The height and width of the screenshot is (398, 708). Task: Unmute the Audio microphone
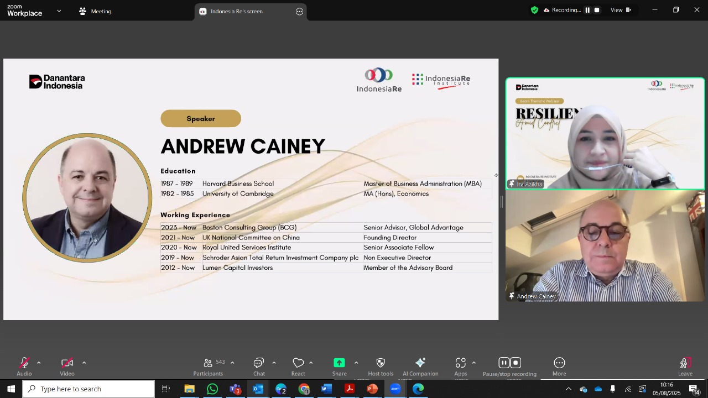[x=24, y=363]
